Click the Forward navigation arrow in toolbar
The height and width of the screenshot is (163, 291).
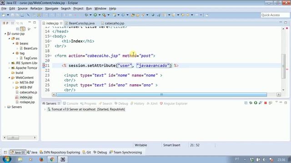tap(197, 15)
